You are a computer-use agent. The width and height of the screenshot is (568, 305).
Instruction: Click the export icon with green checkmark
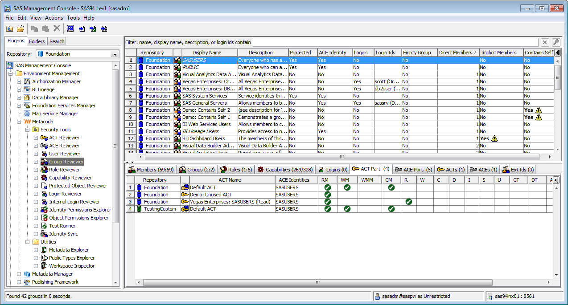tap(93, 28)
